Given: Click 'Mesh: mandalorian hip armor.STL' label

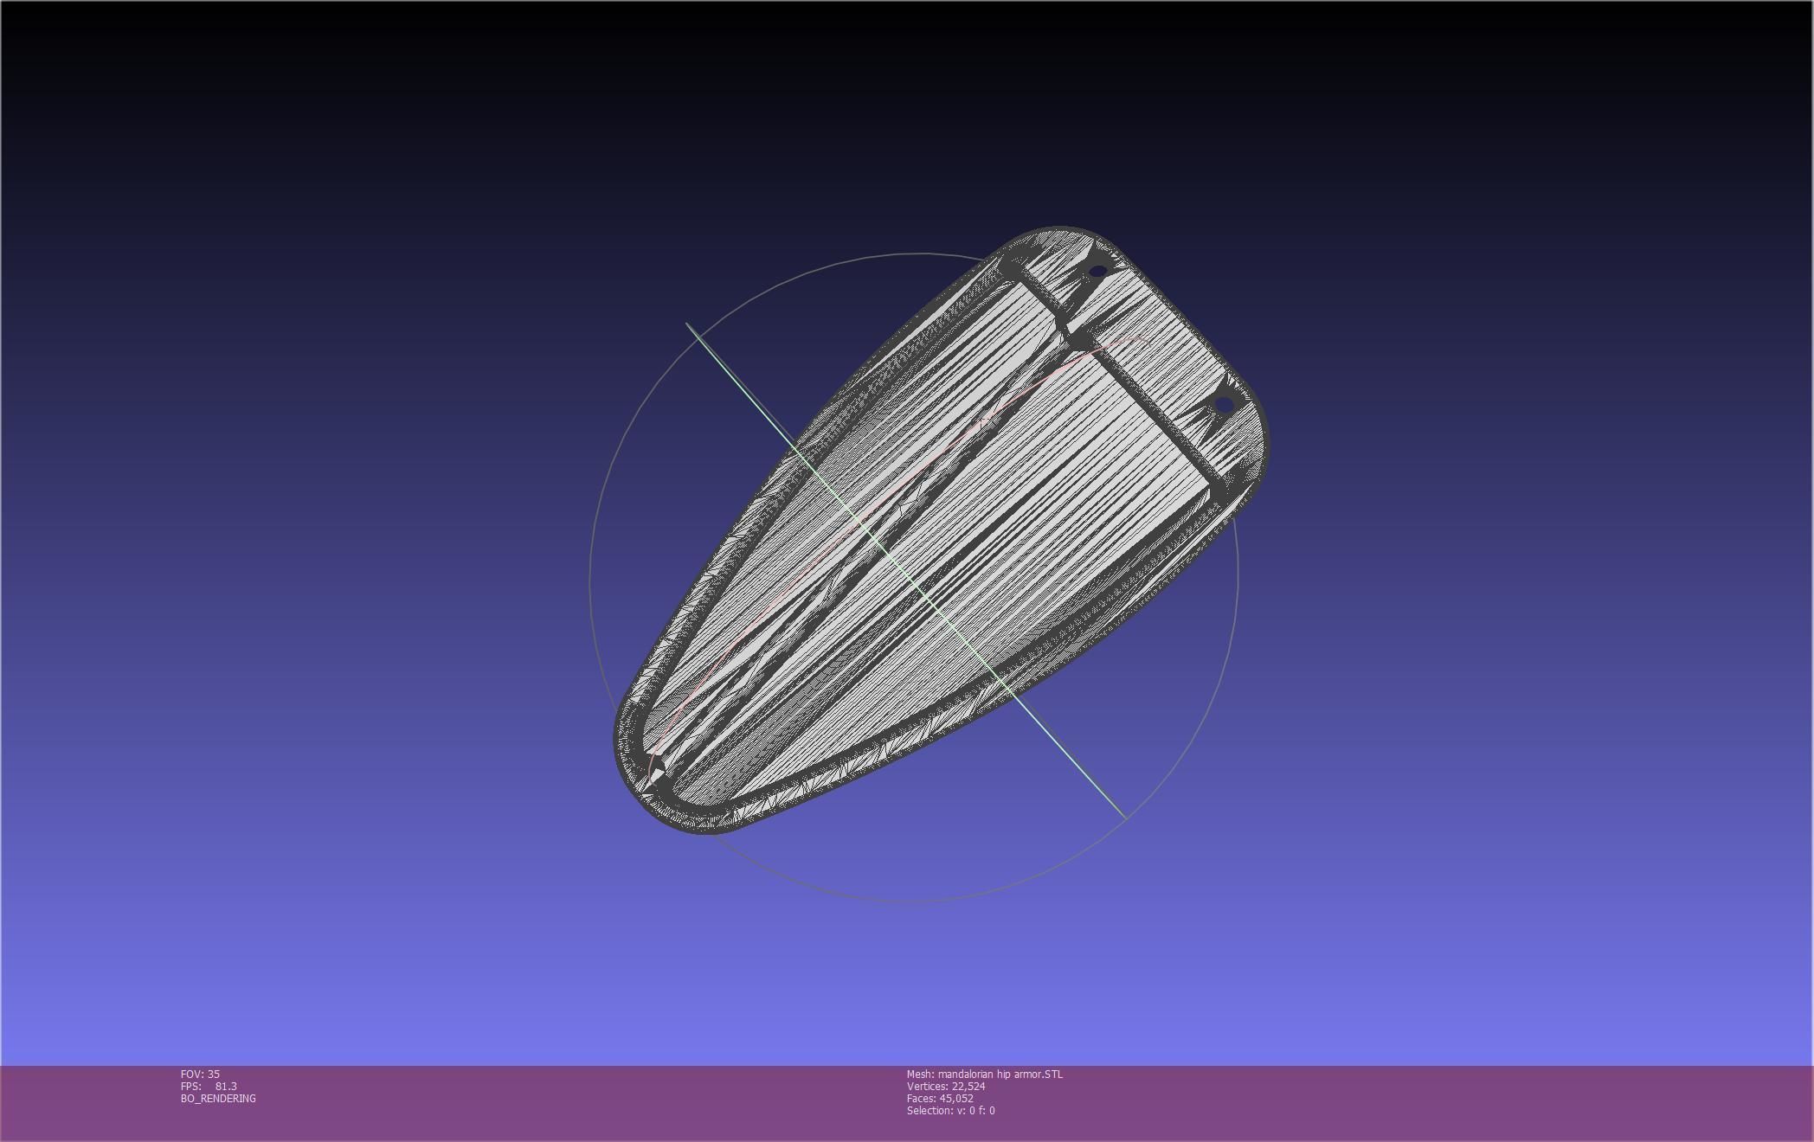Looking at the screenshot, I should click(985, 1074).
